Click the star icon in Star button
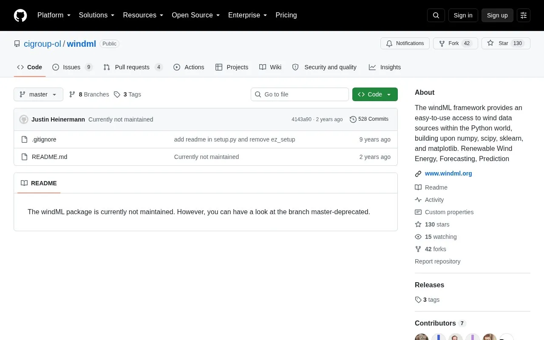Viewport: 544px width, 340px height. [x=490, y=43]
